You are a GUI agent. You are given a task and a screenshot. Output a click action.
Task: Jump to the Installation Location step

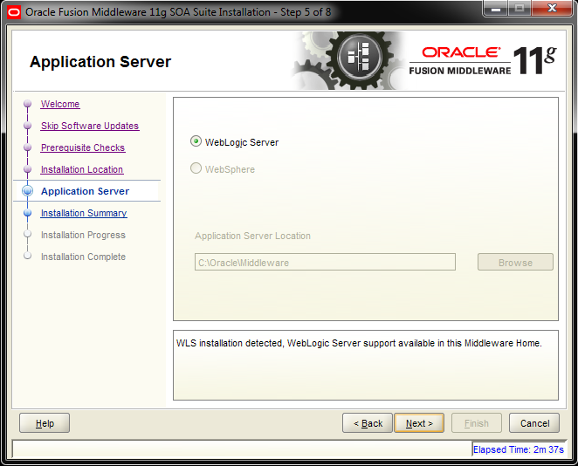82,169
